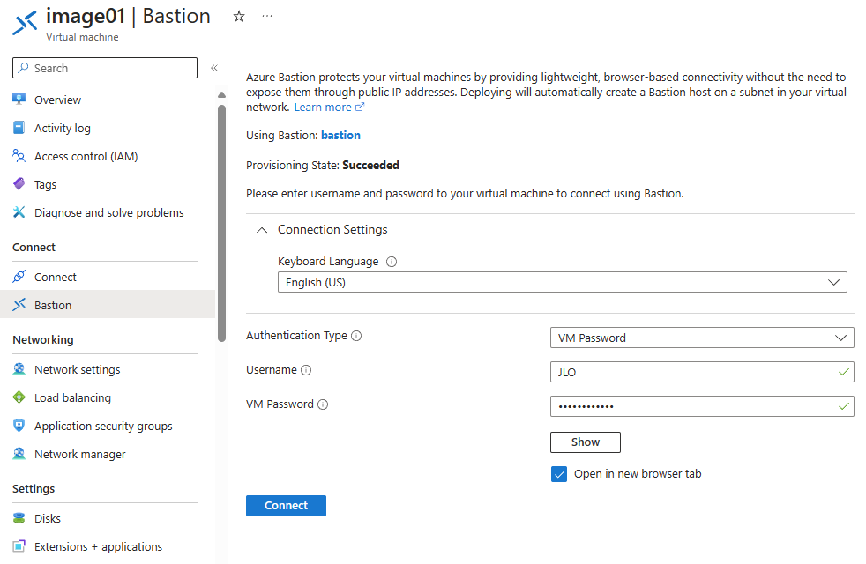
Task: Click the Application security groups shield icon
Action: click(x=19, y=425)
